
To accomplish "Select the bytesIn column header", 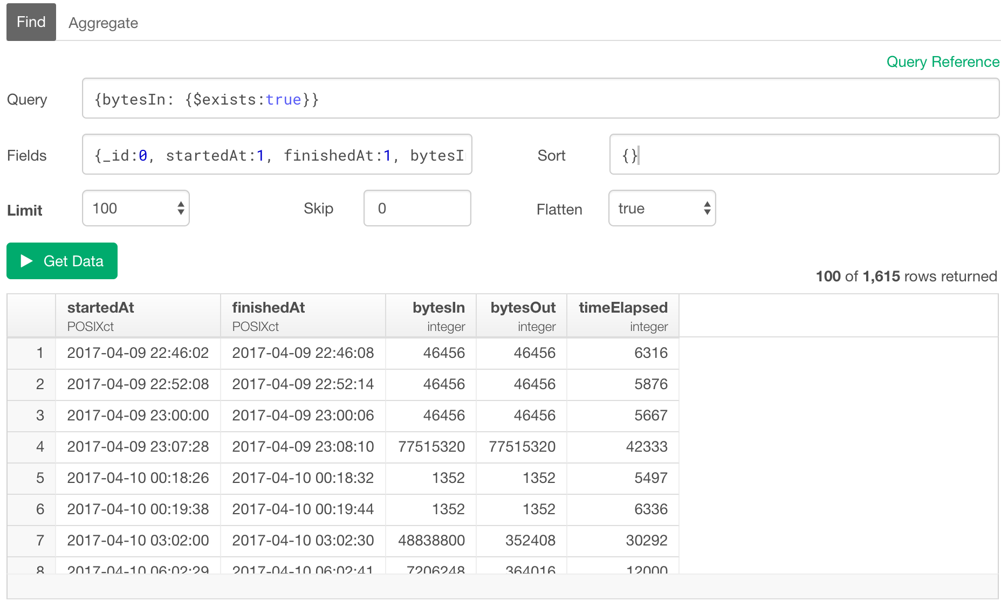I will [x=431, y=316].
